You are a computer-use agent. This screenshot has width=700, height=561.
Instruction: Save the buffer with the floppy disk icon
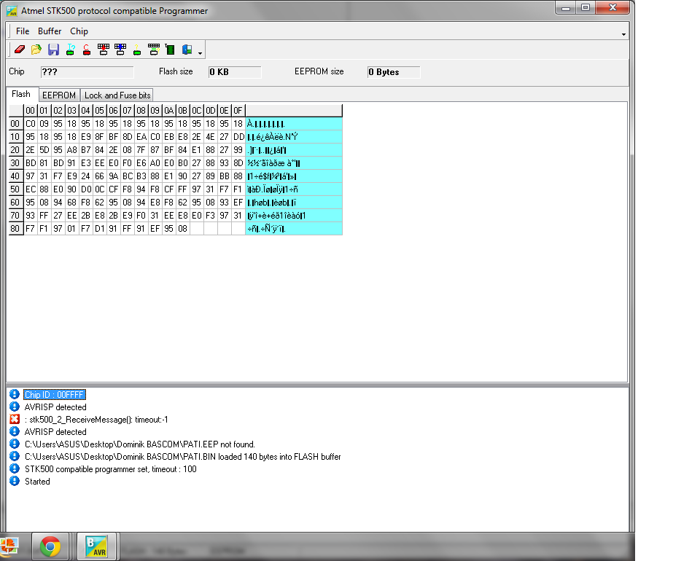[x=53, y=49]
